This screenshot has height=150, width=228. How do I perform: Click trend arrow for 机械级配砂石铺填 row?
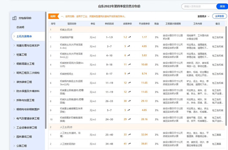[x=129, y=119]
